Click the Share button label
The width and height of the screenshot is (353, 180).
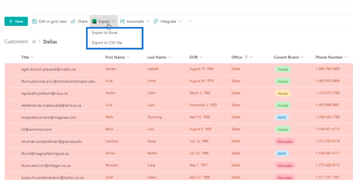[x=83, y=21]
